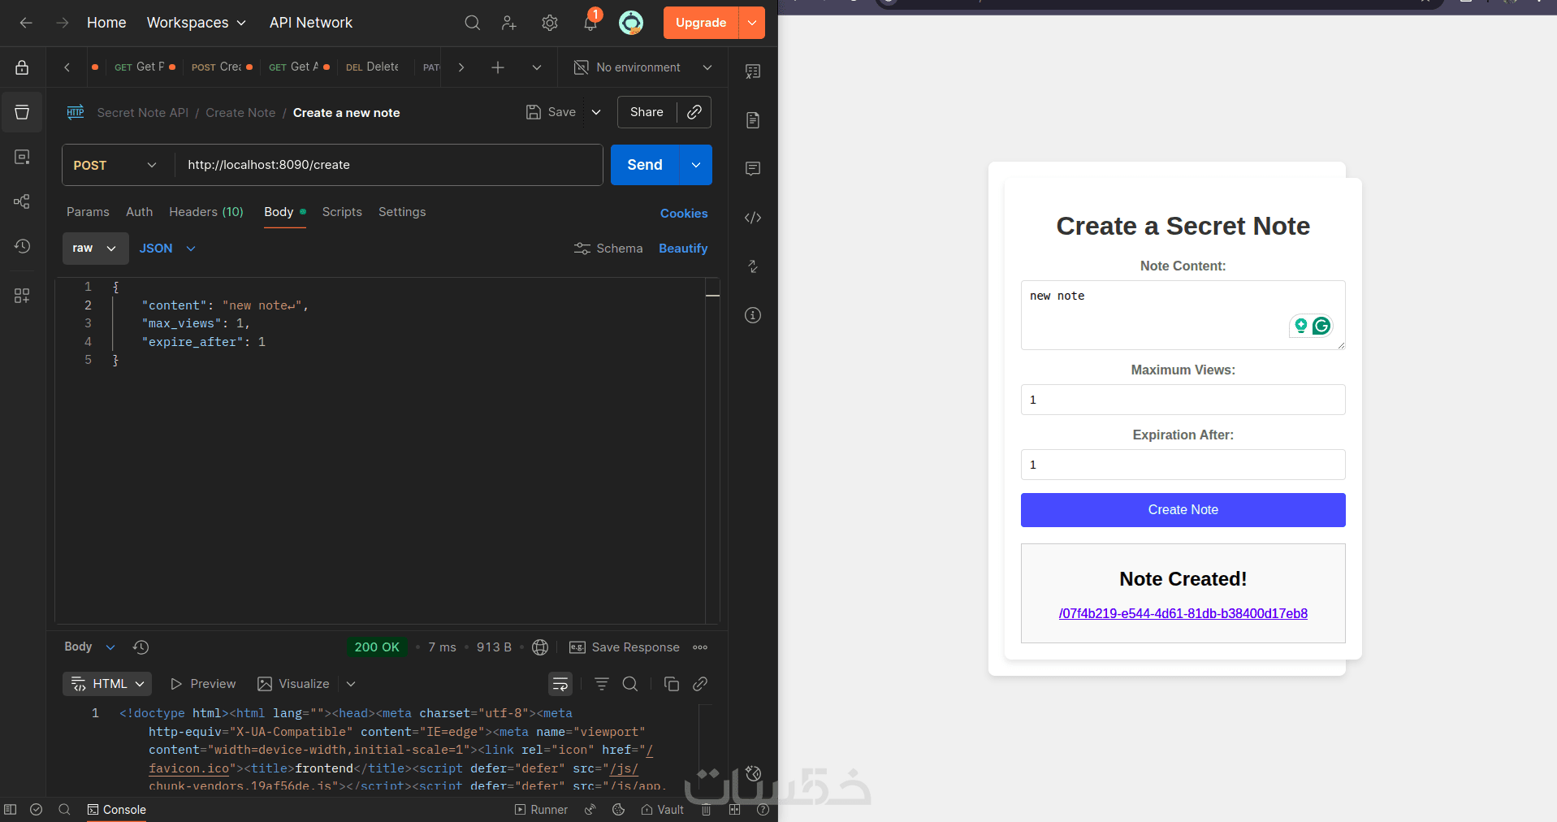This screenshot has height=822, width=1557.
Task: Show response history icon
Action: (x=141, y=647)
